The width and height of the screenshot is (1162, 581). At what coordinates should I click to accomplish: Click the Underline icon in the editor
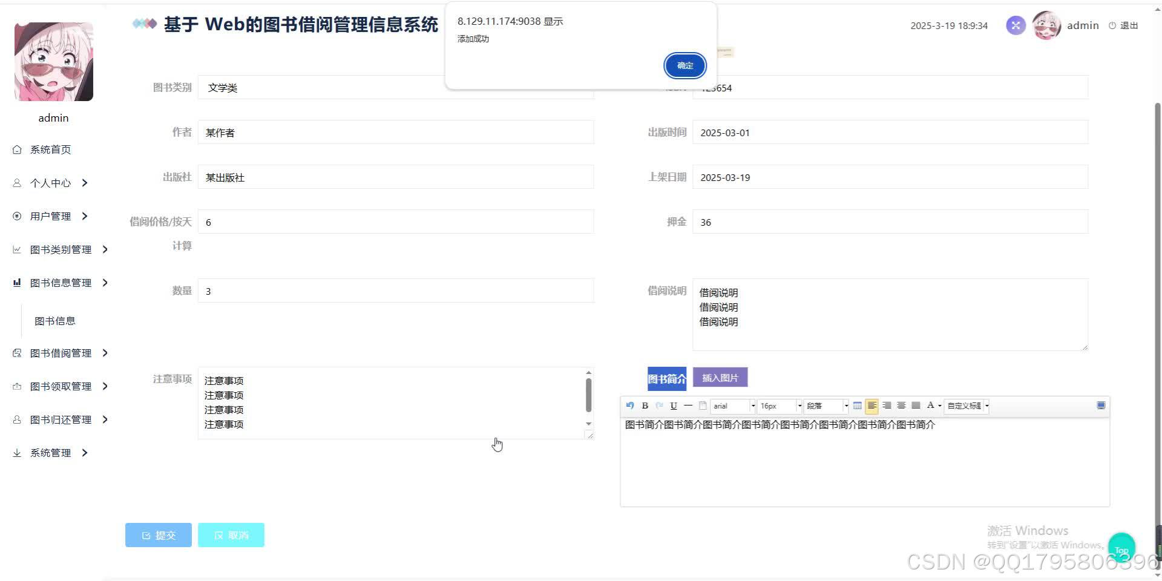point(673,405)
